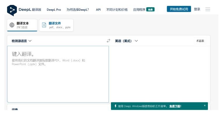The image size is (221, 115).
Task: Click the 开始免费试用 button
Action: pyautogui.click(x=179, y=9)
